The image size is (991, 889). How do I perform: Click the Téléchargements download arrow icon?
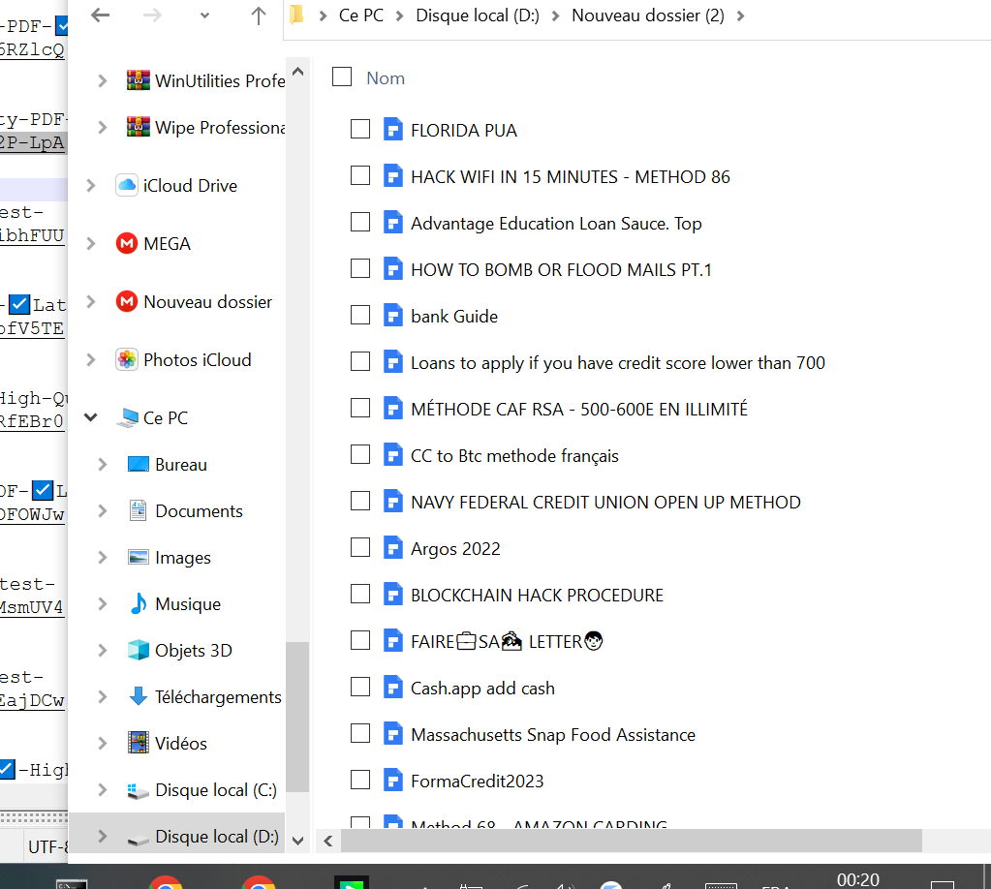[139, 696]
